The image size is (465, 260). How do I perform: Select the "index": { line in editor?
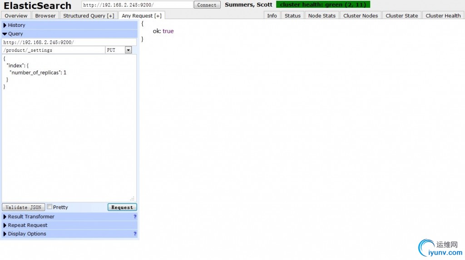tap(18, 65)
